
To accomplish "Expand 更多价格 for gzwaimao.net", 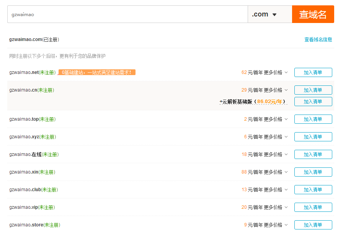I will click(276, 72).
